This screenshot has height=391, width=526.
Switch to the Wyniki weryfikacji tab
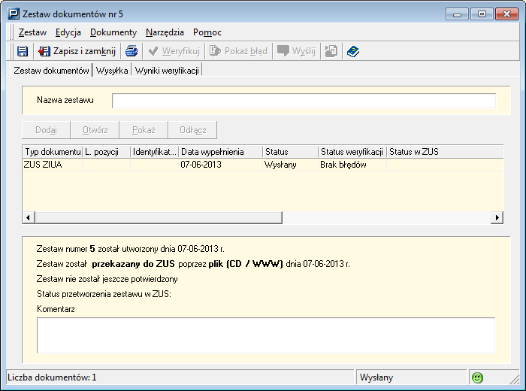pyautogui.click(x=167, y=71)
